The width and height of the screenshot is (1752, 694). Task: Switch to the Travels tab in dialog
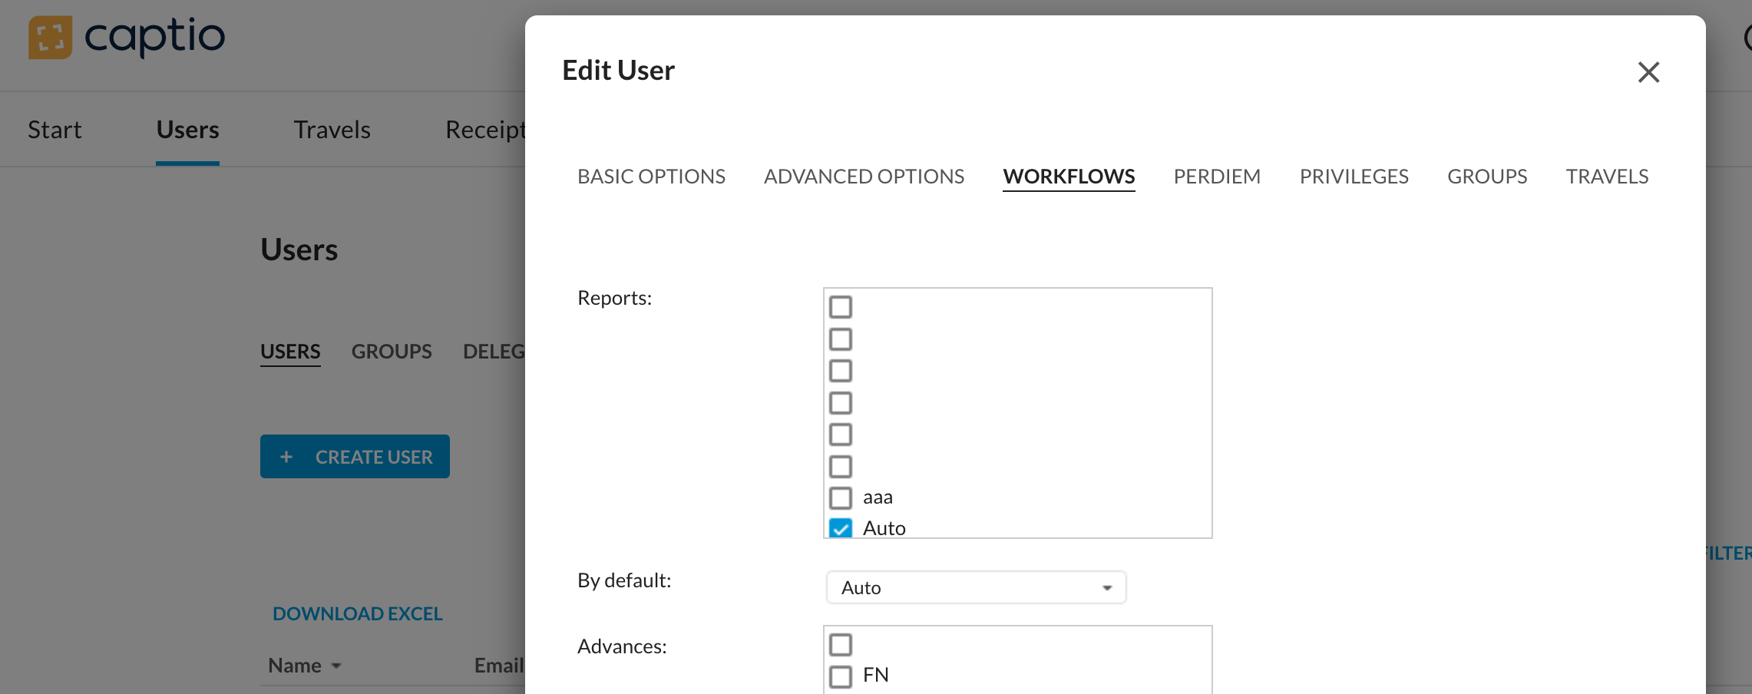[x=1607, y=177]
